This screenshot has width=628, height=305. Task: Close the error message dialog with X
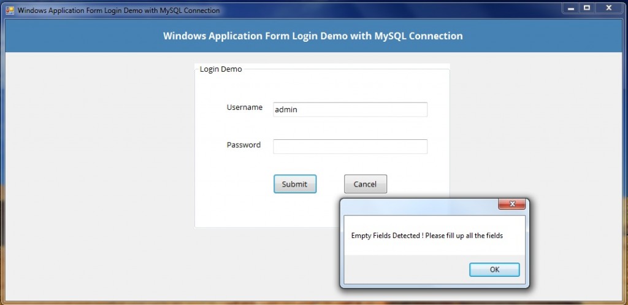511,204
